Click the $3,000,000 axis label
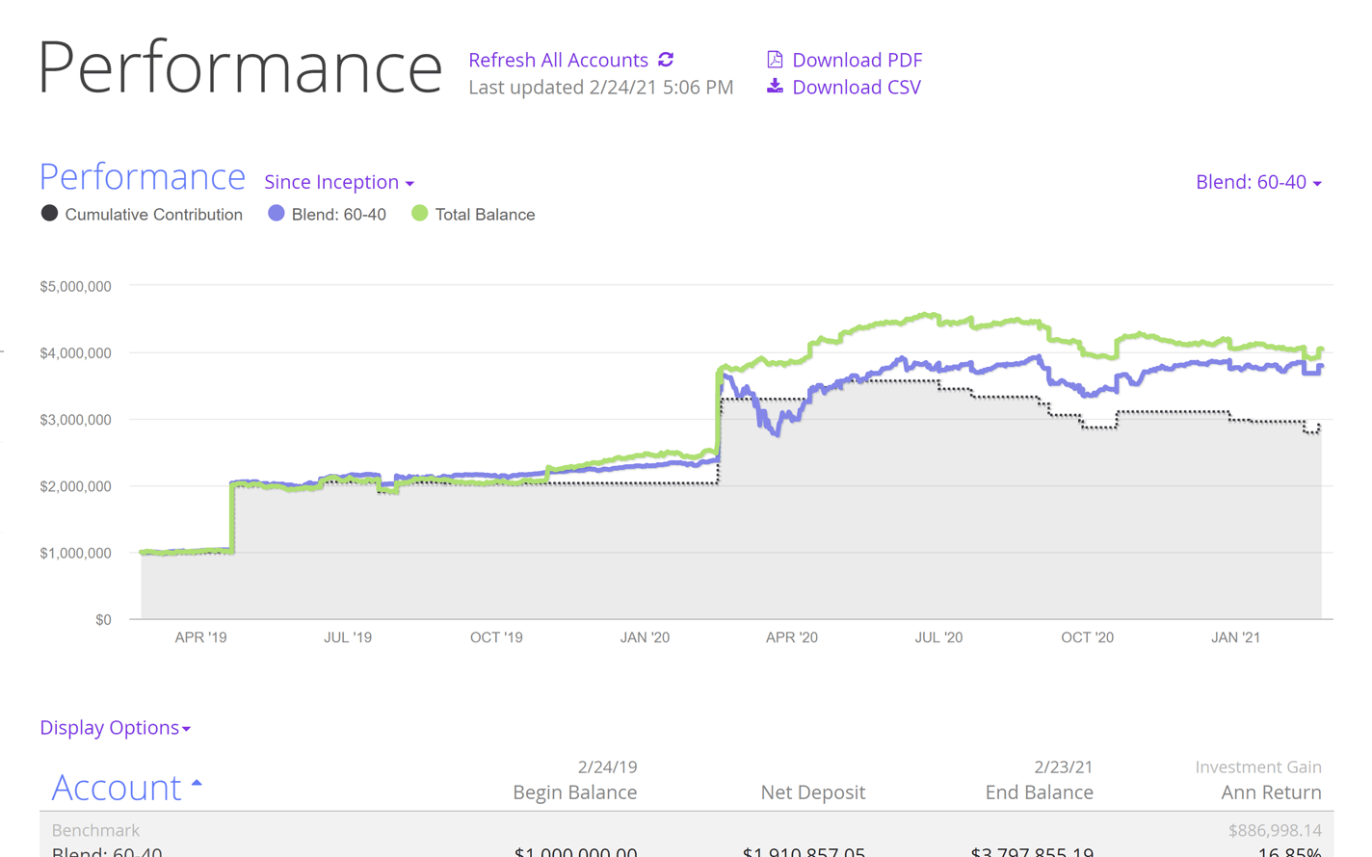The height and width of the screenshot is (857, 1372). coord(75,420)
